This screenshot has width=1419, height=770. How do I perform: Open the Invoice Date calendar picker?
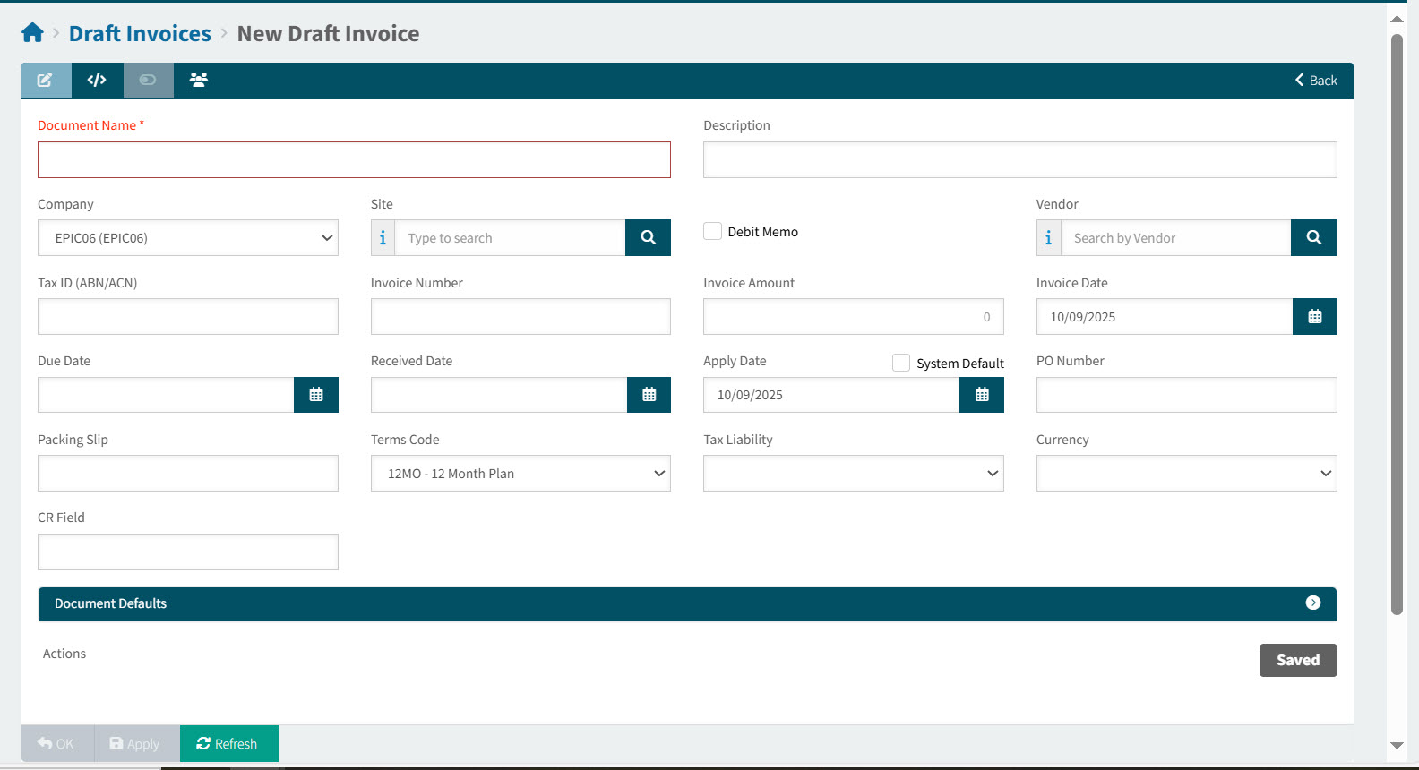coord(1314,317)
